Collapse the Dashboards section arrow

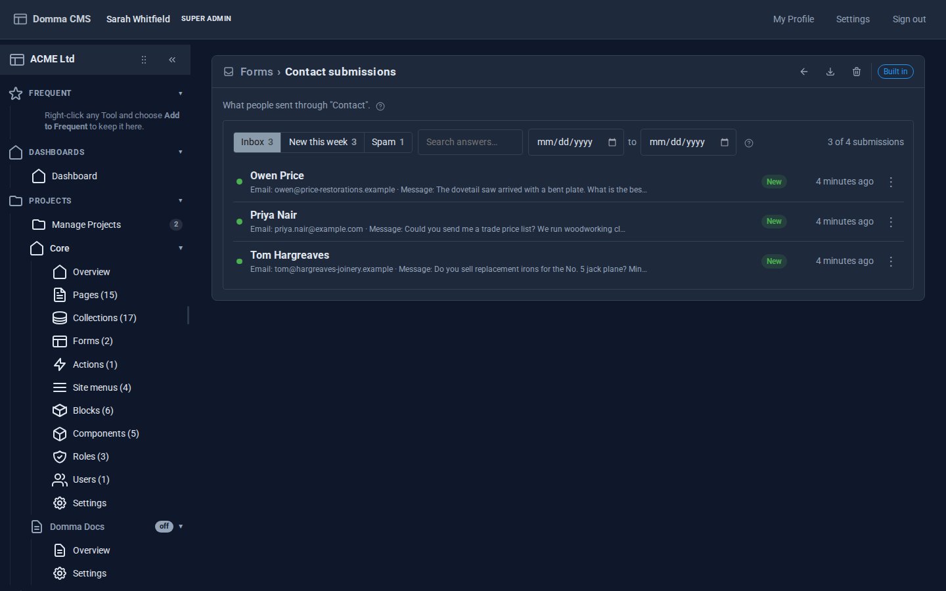click(x=181, y=152)
